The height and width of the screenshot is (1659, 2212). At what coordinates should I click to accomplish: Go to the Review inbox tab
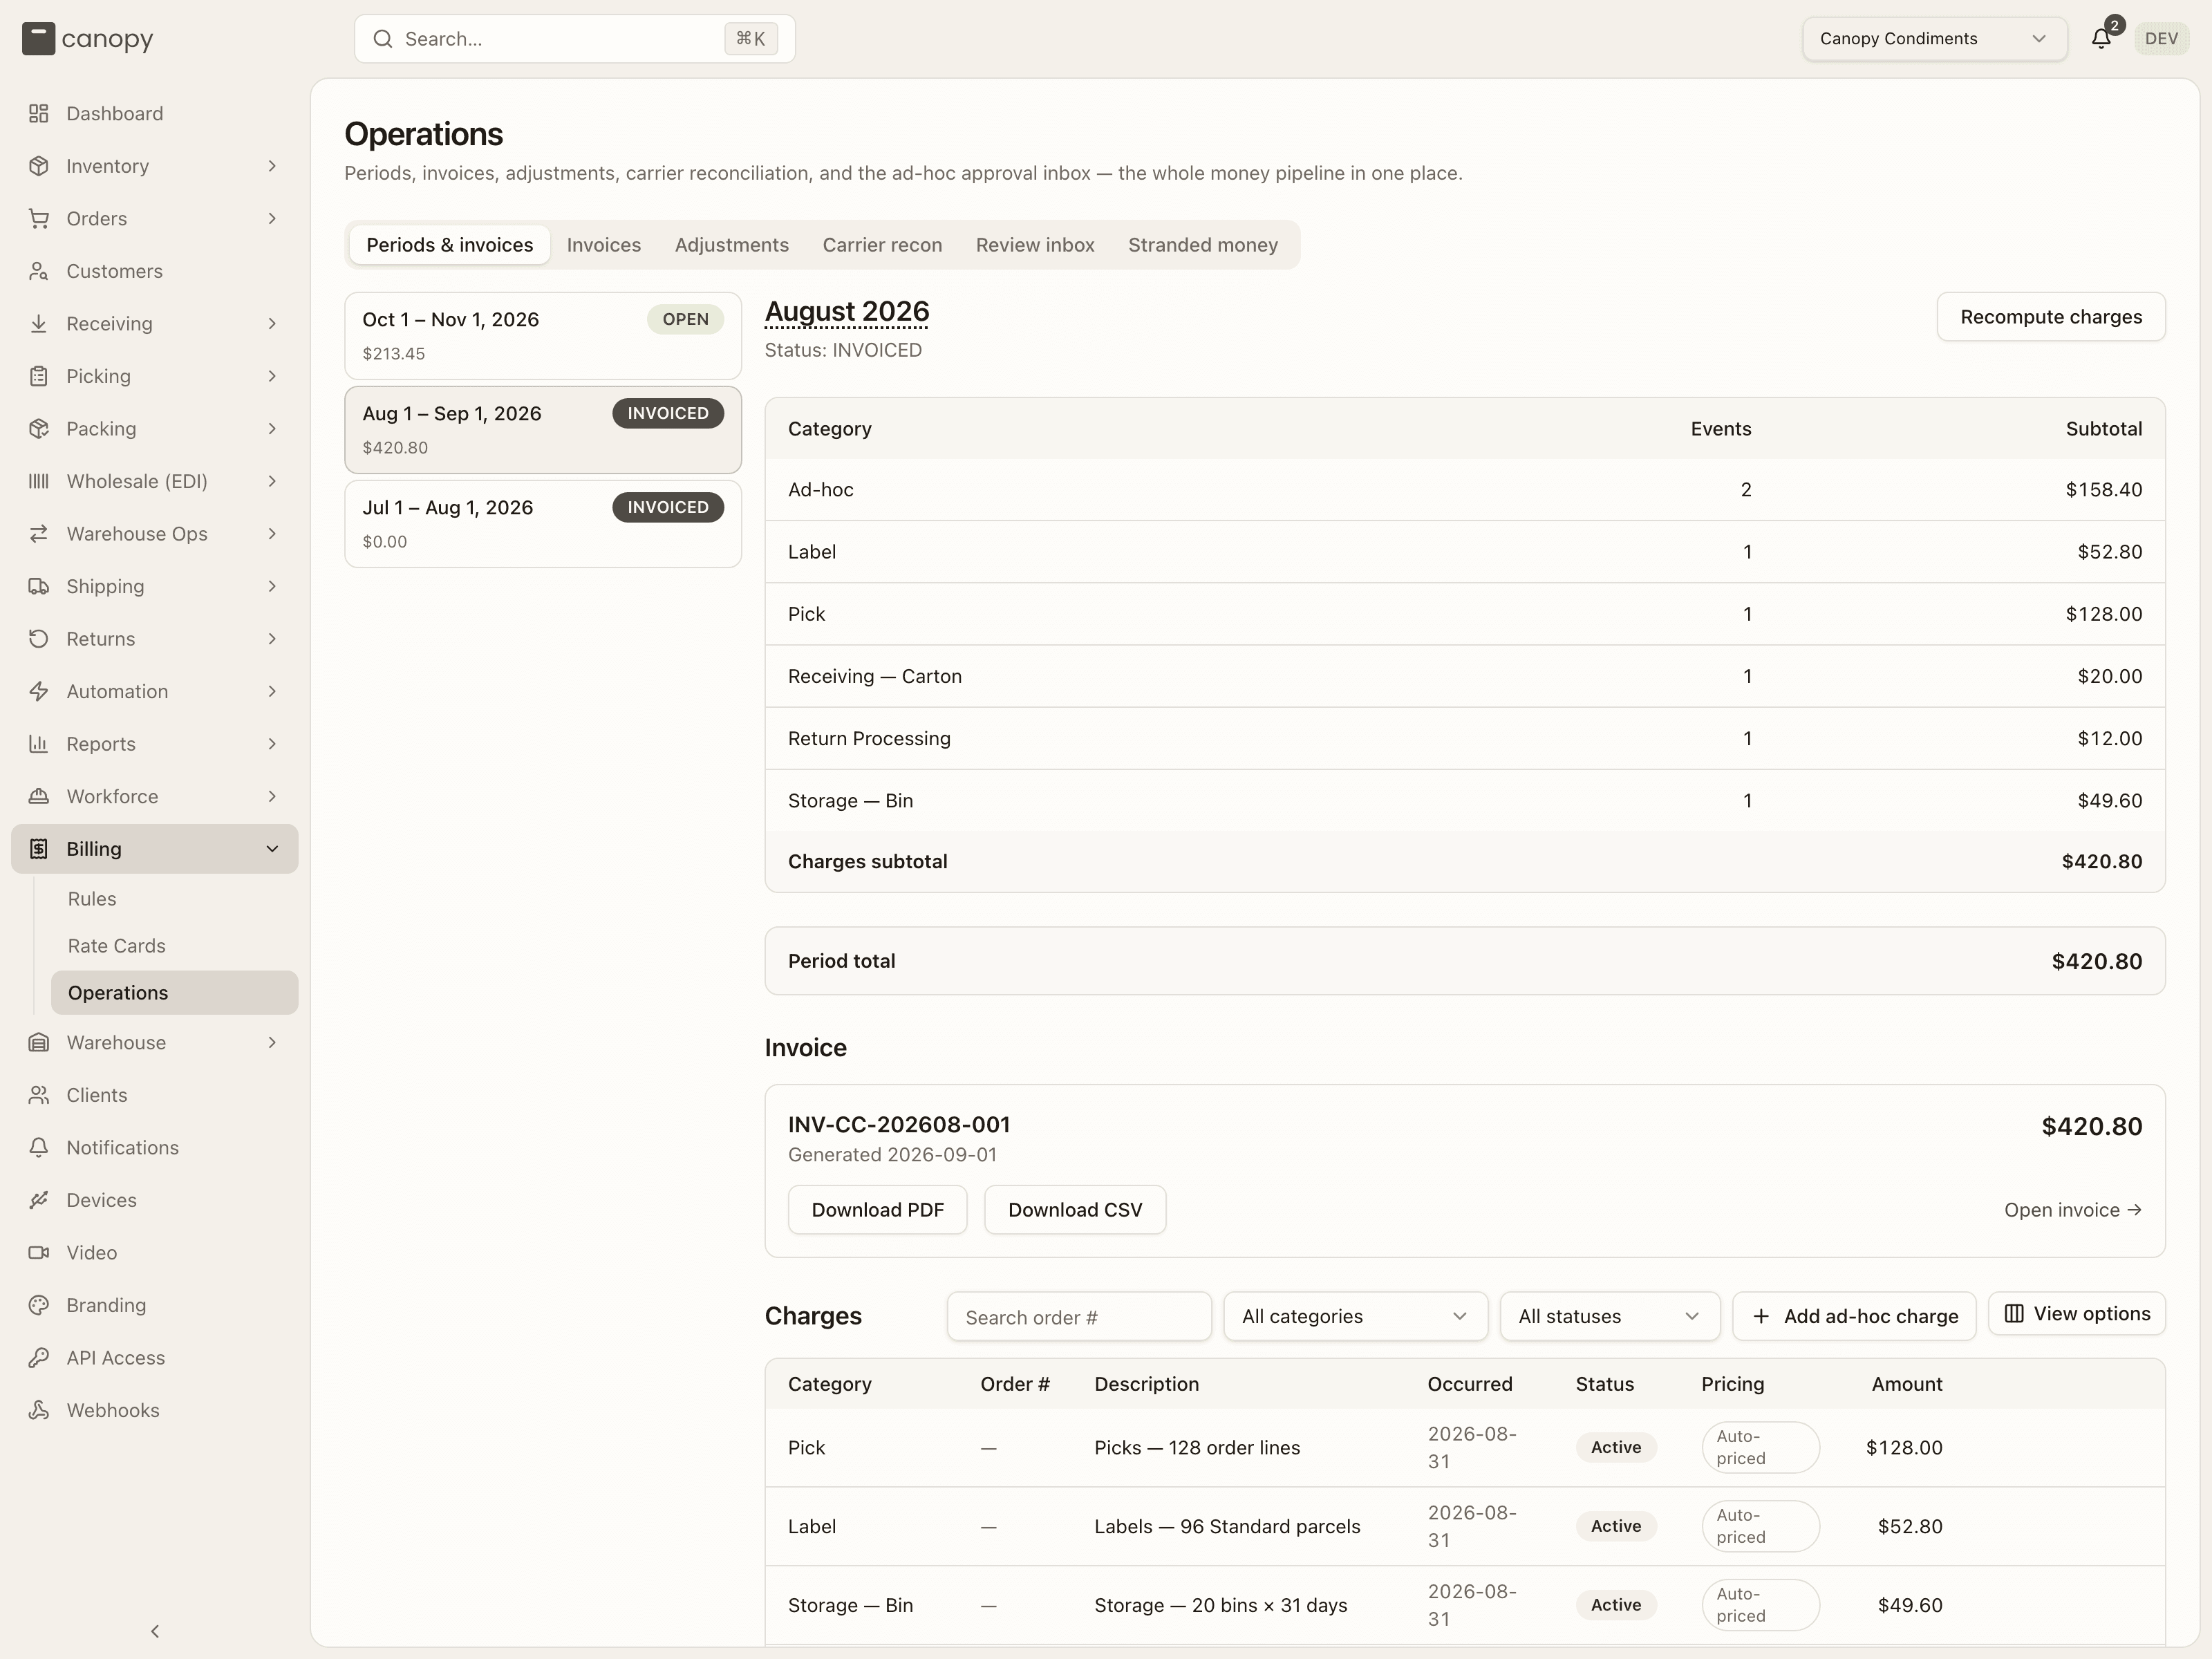coord(1035,245)
